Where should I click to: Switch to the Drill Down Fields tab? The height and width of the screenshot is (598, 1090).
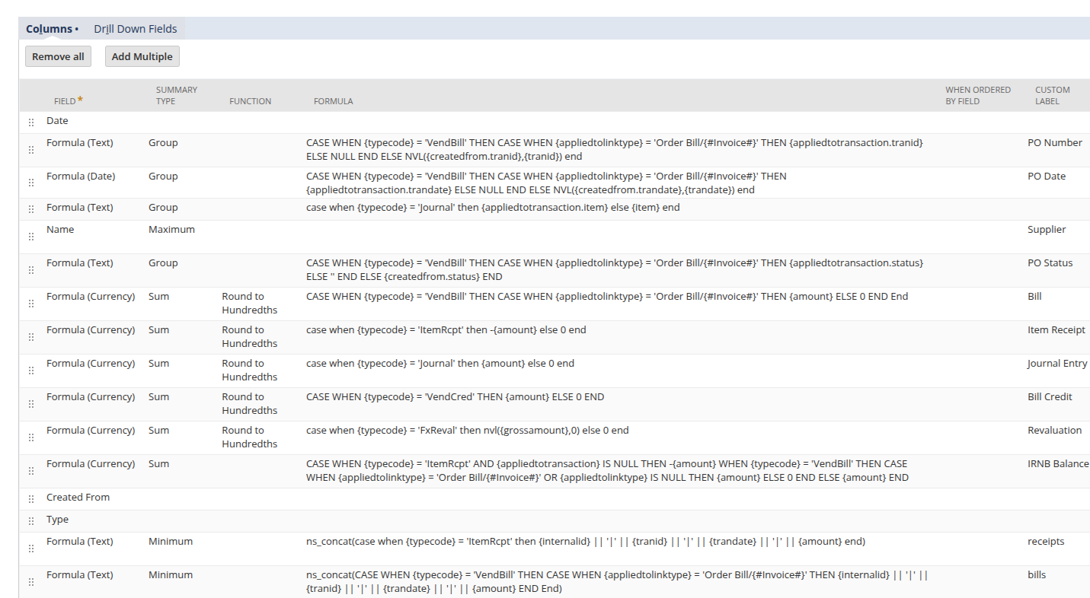pyautogui.click(x=135, y=29)
